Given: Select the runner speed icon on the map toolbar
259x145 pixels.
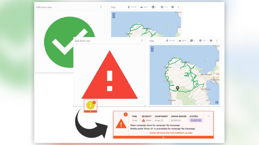Looking at the screenshot, I should tap(167, 41).
